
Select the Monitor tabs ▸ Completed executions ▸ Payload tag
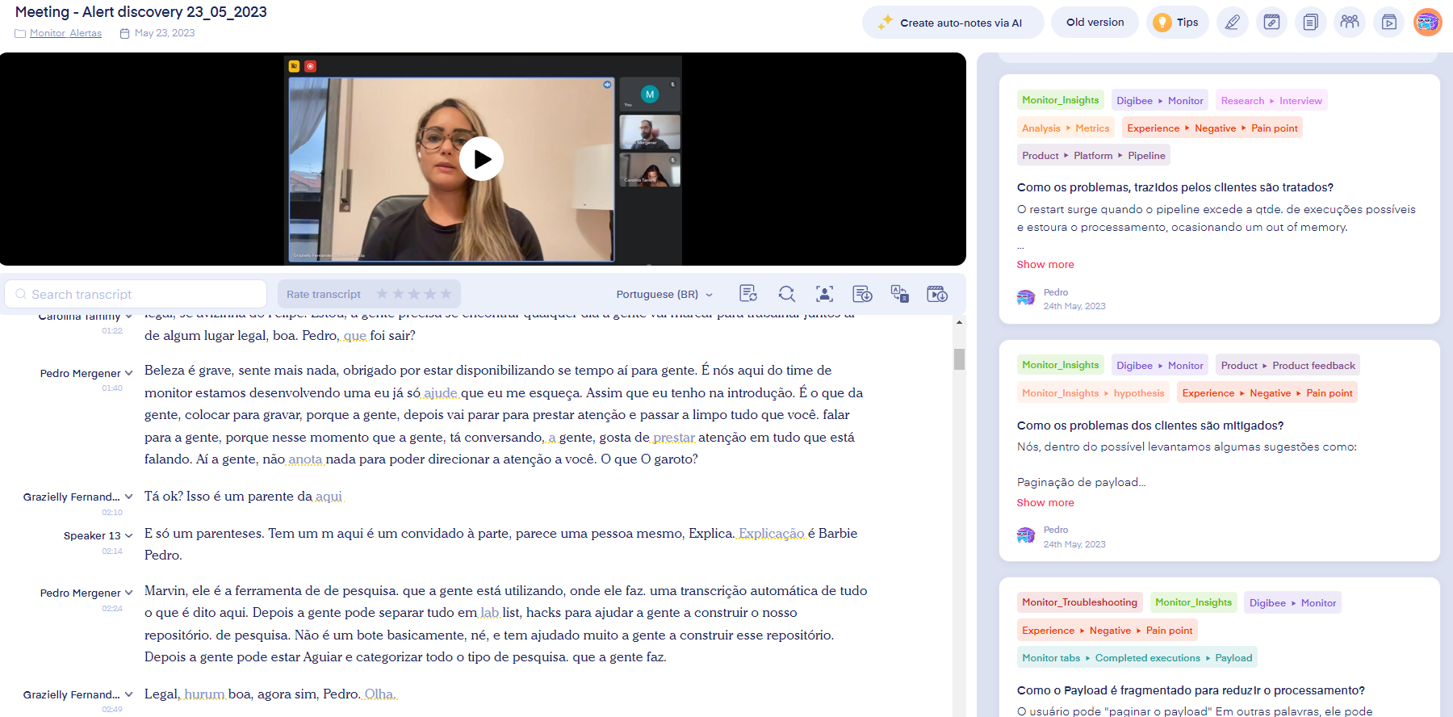click(1137, 658)
